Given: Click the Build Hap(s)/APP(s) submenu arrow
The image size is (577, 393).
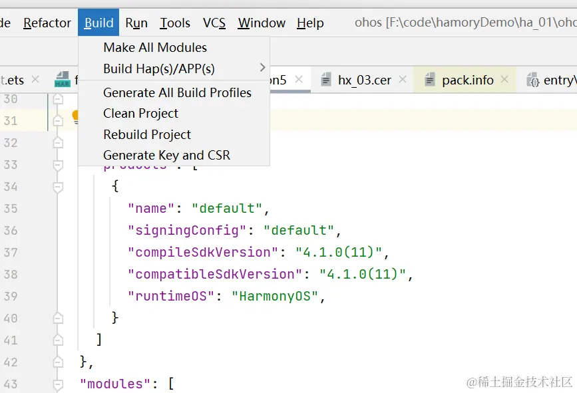Looking at the screenshot, I should [262, 68].
